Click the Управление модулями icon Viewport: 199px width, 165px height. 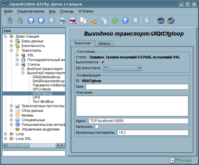coord(17,129)
